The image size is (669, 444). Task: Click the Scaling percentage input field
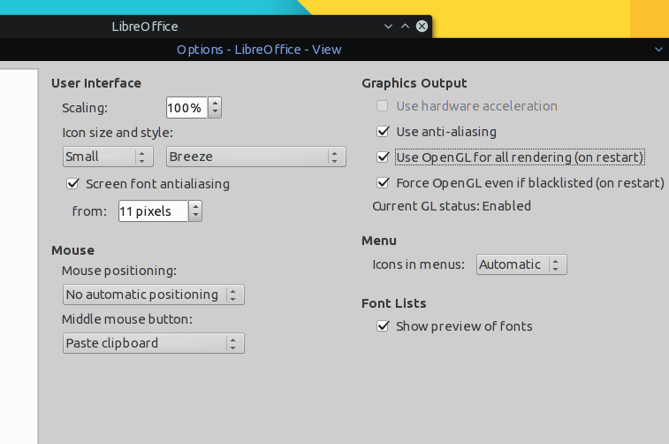186,108
